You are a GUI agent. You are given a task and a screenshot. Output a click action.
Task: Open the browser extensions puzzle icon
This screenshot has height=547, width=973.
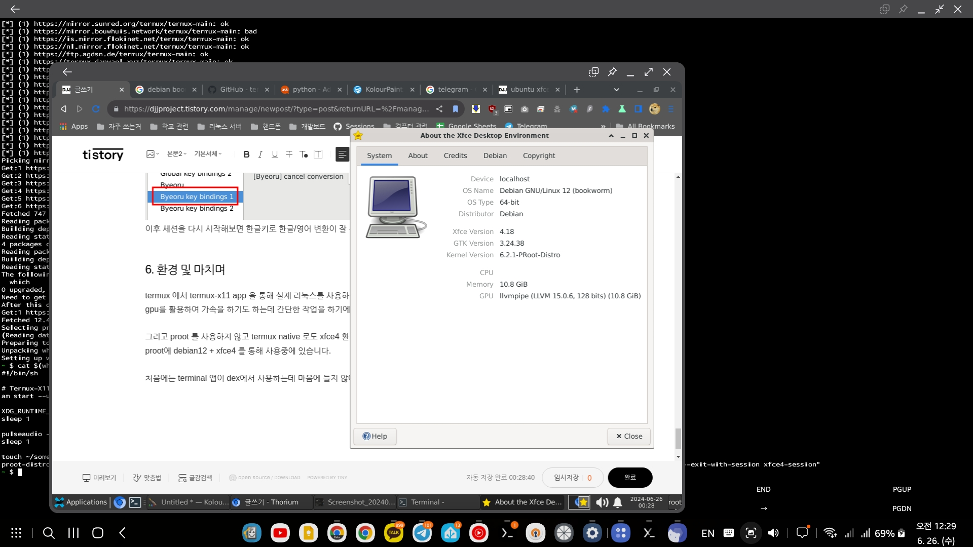coord(606,109)
